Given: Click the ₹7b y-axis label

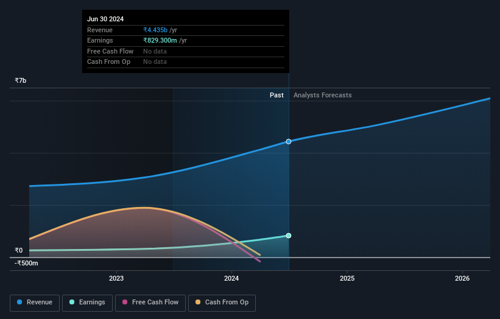Looking at the screenshot, I should [21, 80].
